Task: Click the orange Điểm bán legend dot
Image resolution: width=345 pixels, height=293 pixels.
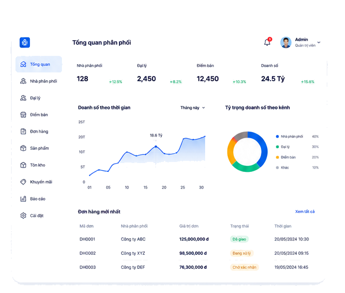Action: tap(277, 157)
